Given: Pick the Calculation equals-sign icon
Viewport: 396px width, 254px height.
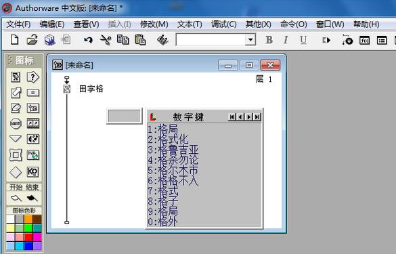Looking at the screenshot, I should click(33, 93).
